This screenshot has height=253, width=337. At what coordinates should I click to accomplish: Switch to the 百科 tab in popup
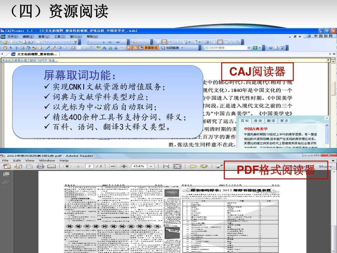(x=245, y=121)
